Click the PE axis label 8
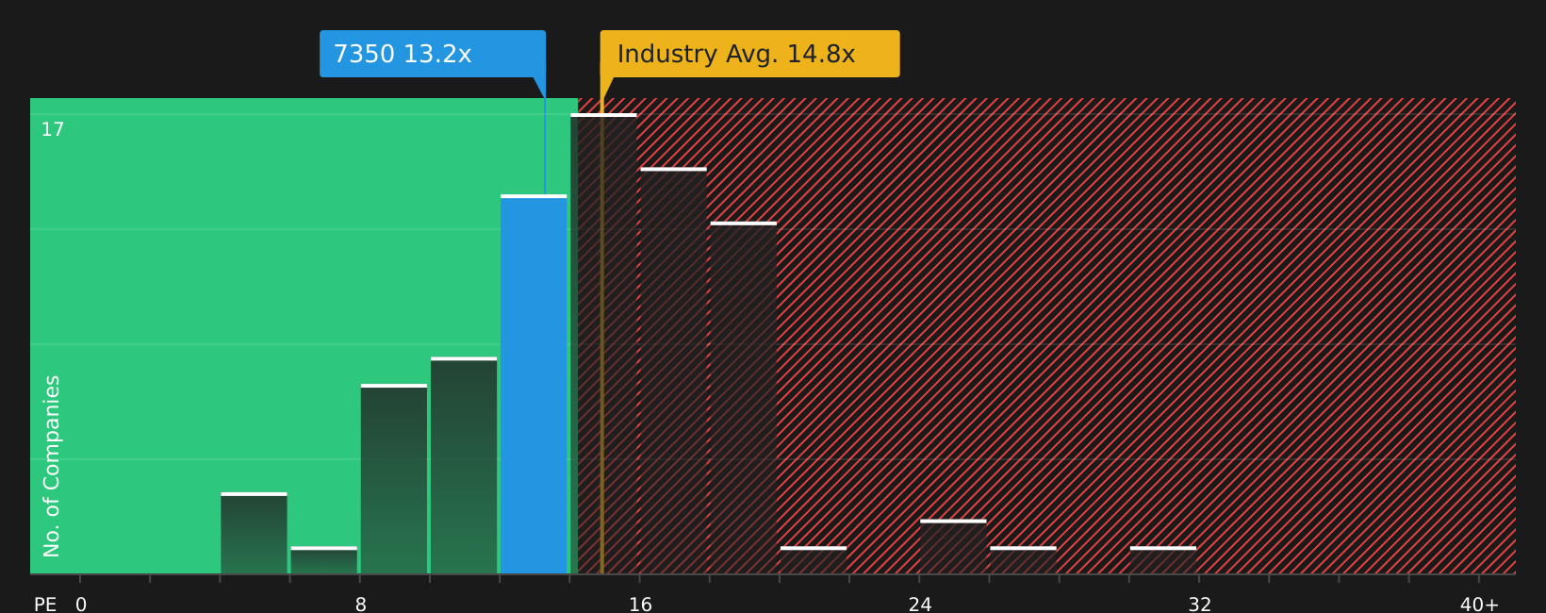 [361, 605]
